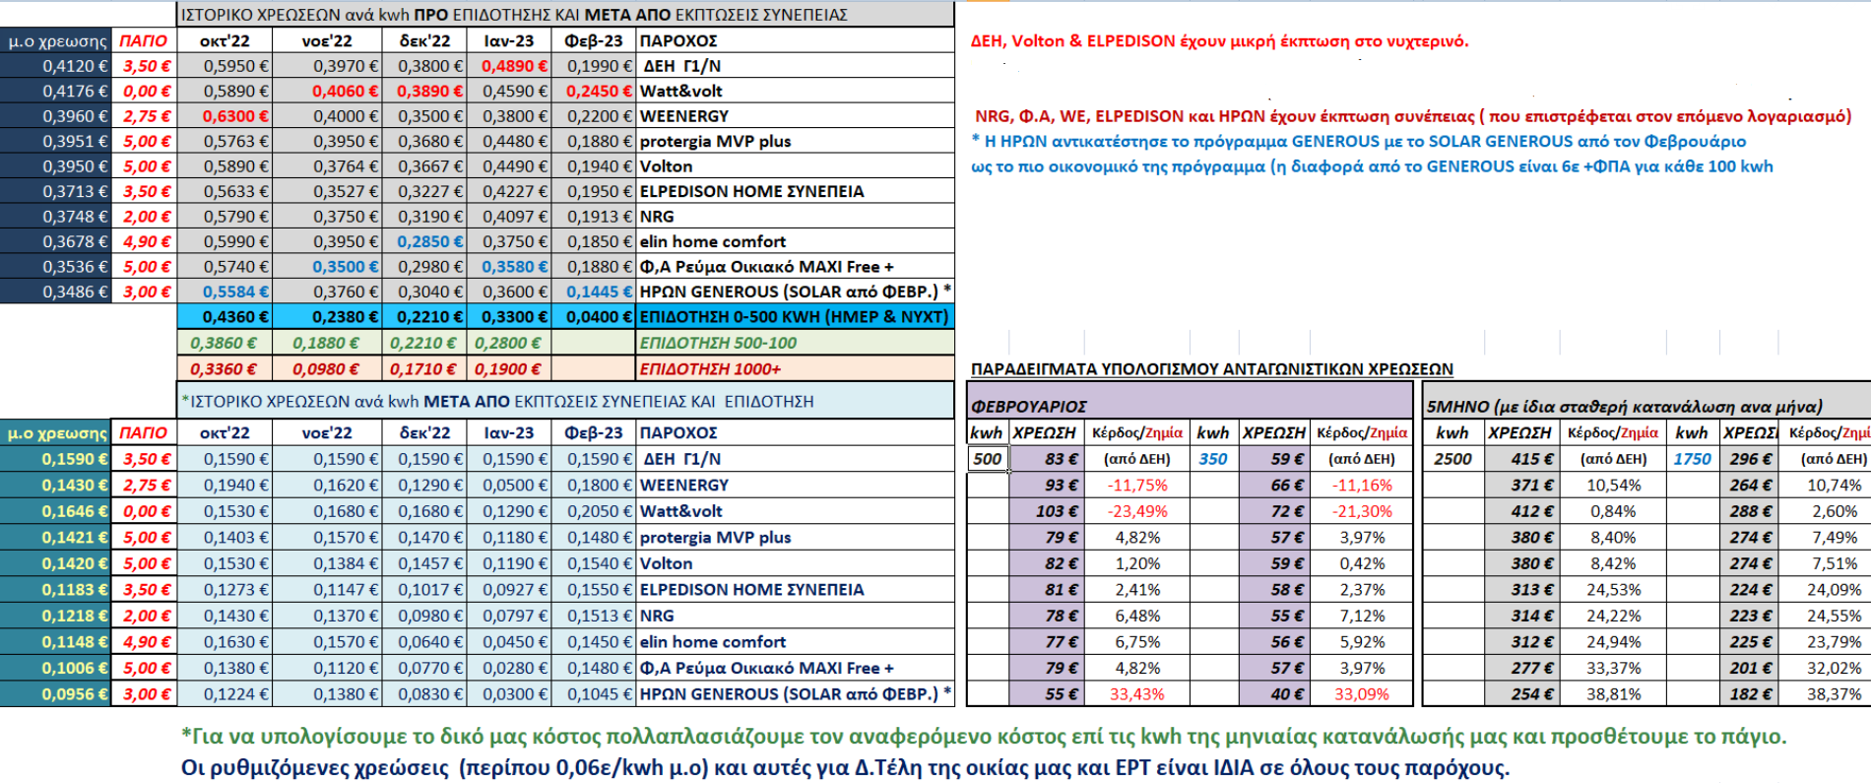Select ΠΑΡΟΧΟΣ header in the top table
Image resolution: width=1871 pixels, height=783 pixels.
pos(796,40)
